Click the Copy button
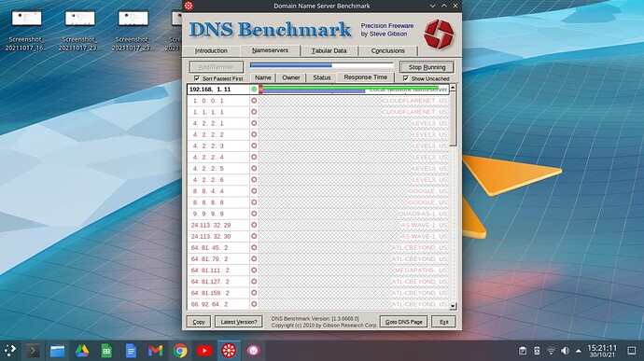Image resolution: width=644 pixels, height=361 pixels. tap(199, 322)
